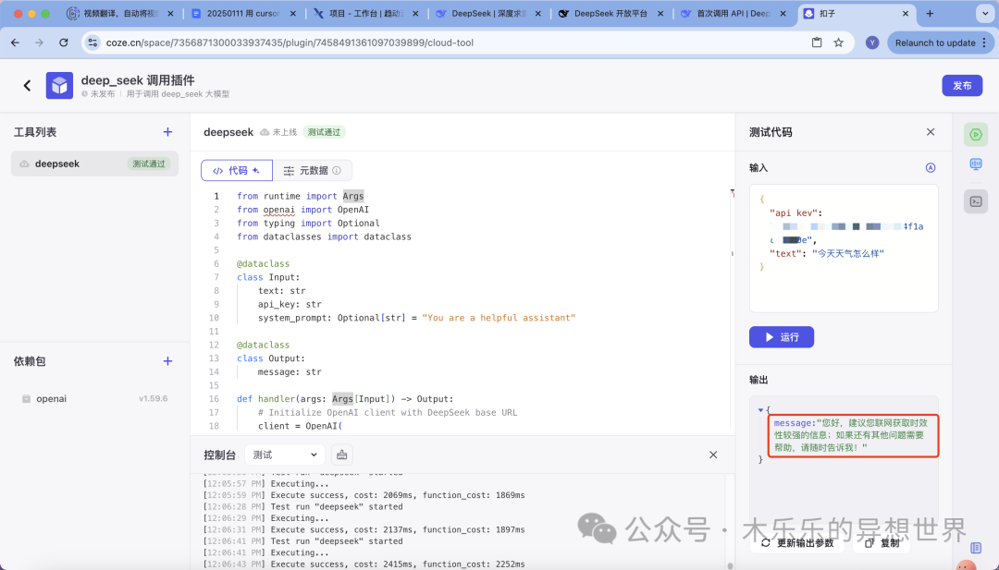Reload the browser page
Screen dimensions: 999x570
(63, 42)
